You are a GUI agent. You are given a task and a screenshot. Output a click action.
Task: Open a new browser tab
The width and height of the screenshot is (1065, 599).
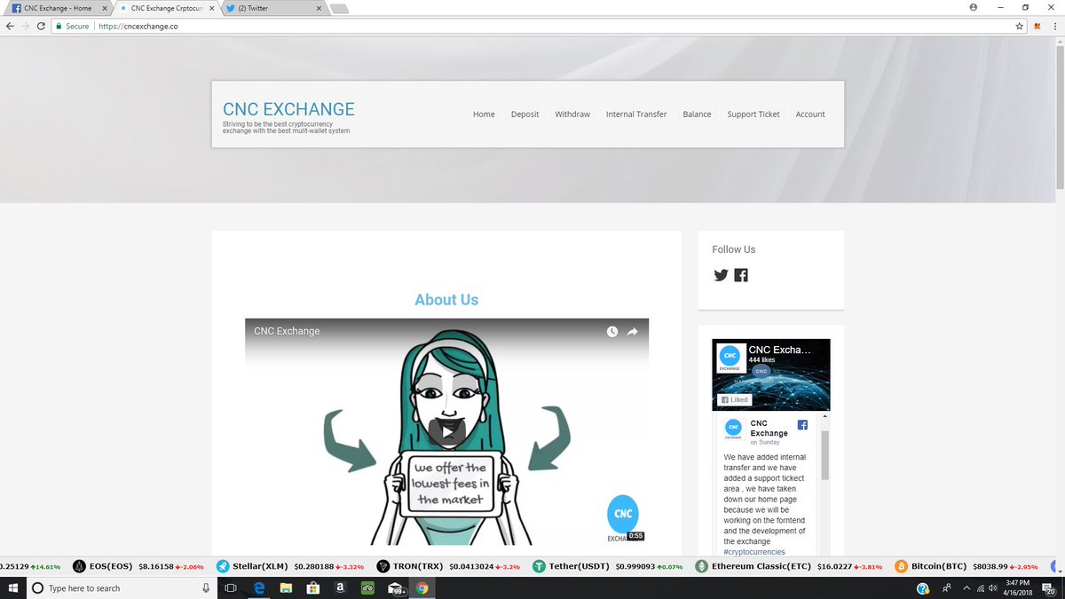[339, 9]
